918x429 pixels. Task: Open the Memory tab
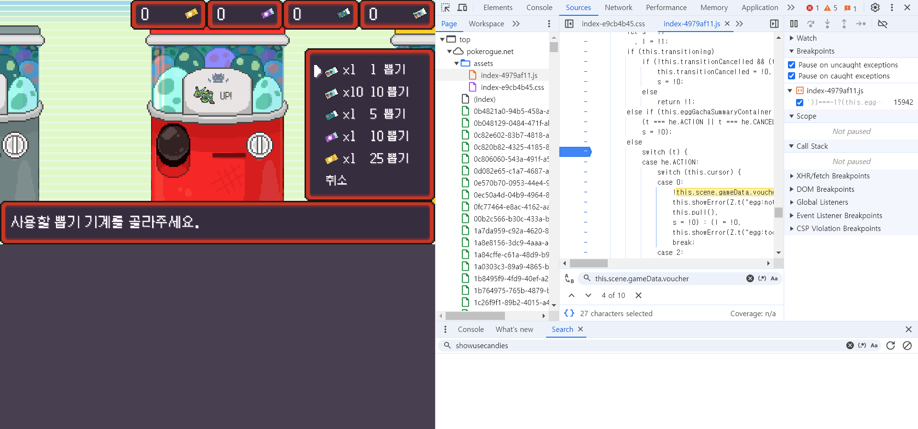(x=714, y=8)
